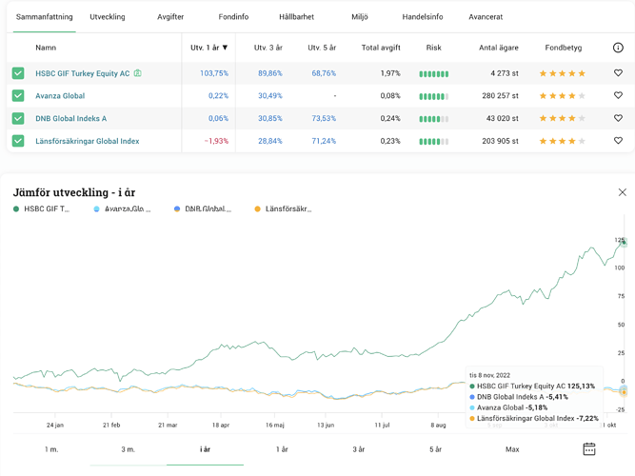Click the 73,53% five-year return value
Image resolution: width=635 pixels, height=476 pixels.
[324, 118]
